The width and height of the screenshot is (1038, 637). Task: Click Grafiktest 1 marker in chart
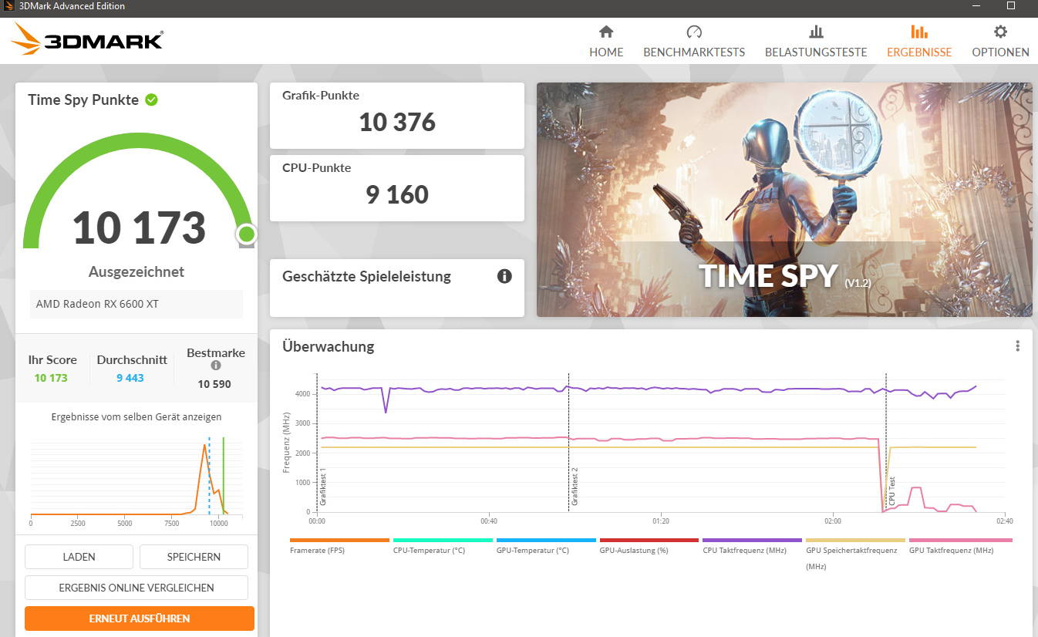click(x=323, y=486)
